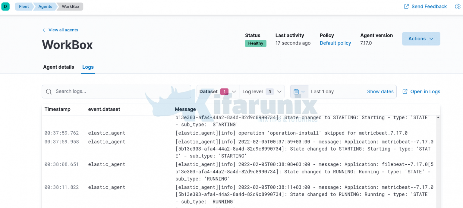
Task: Select the Logs tab
Action: [88, 67]
